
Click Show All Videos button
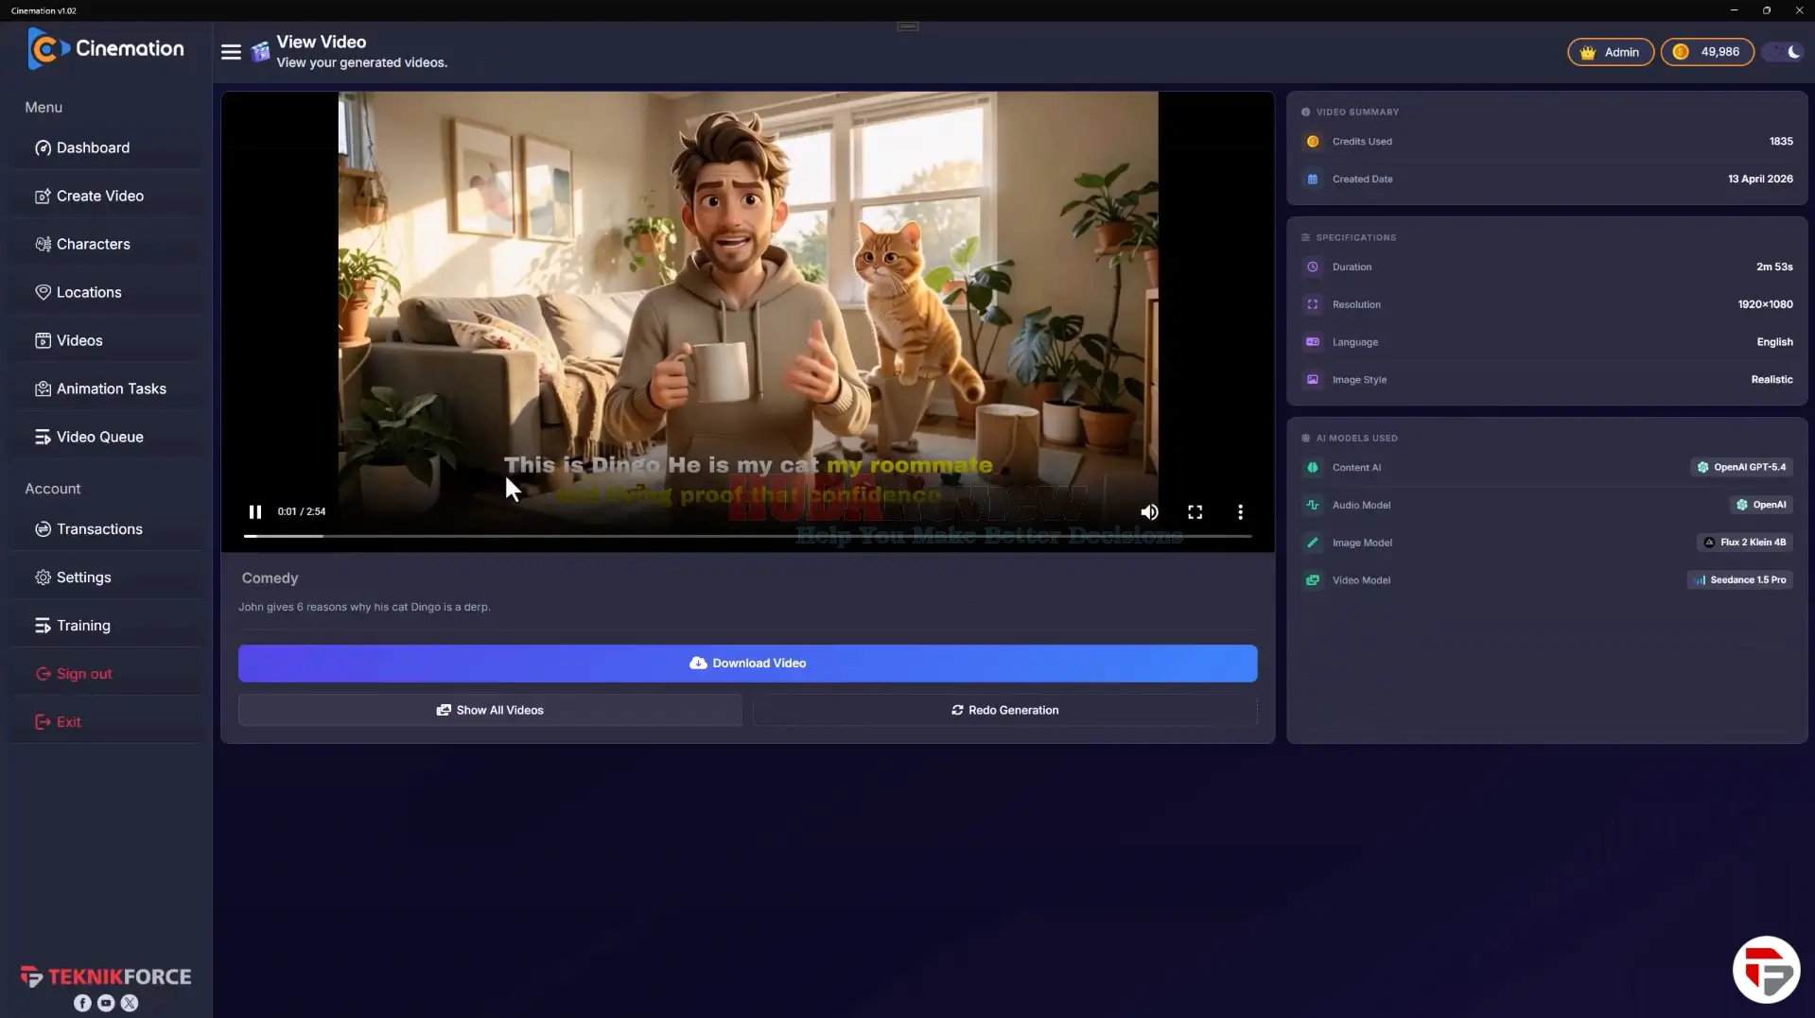pos(490,710)
